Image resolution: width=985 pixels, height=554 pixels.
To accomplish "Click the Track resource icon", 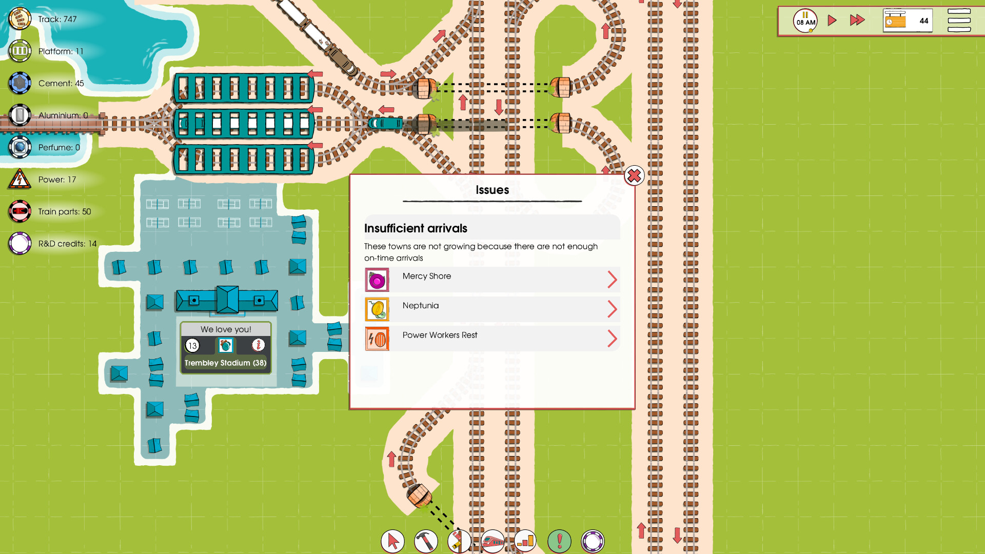I will pos(19,19).
